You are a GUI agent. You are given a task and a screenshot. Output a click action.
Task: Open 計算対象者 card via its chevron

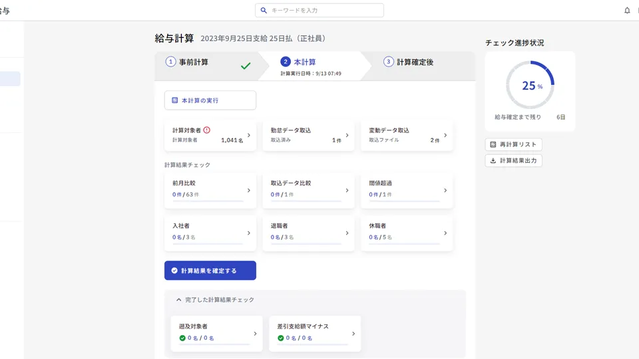click(248, 135)
